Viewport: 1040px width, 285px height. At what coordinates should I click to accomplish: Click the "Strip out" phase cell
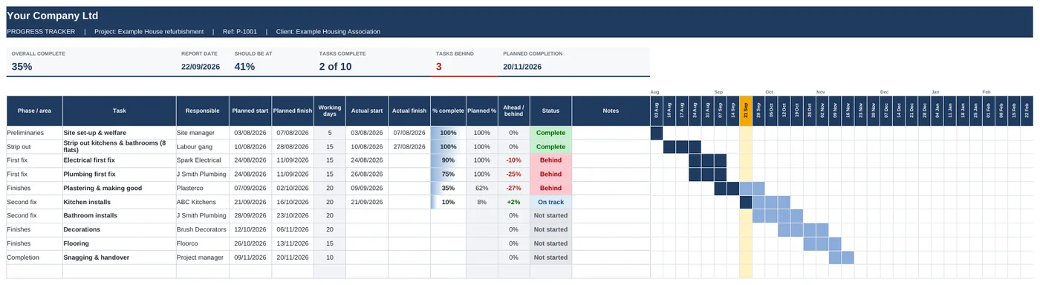pos(34,146)
